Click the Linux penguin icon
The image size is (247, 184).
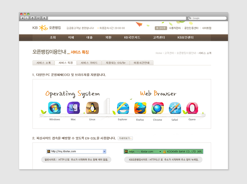[92, 108]
